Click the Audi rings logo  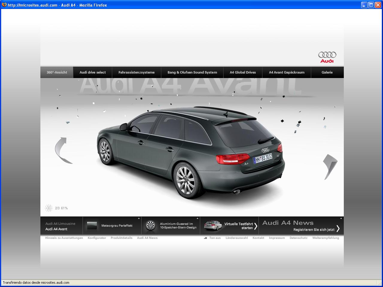327,57
